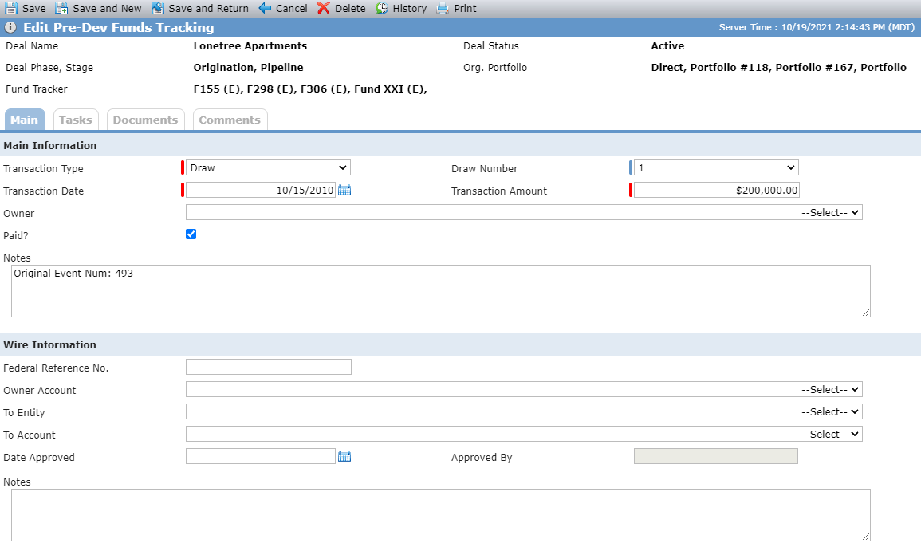Screen dimensions: 921x559
Task: Click the Main Information Notes textarea
Action: (440, 291)
